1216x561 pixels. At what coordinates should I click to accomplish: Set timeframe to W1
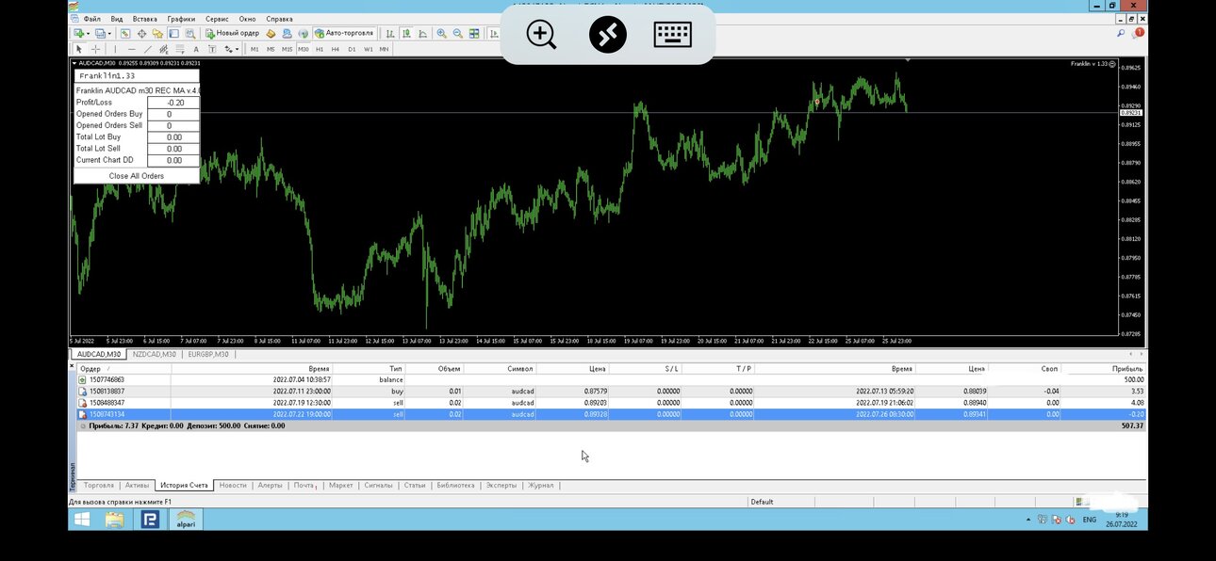pos(369,49)
